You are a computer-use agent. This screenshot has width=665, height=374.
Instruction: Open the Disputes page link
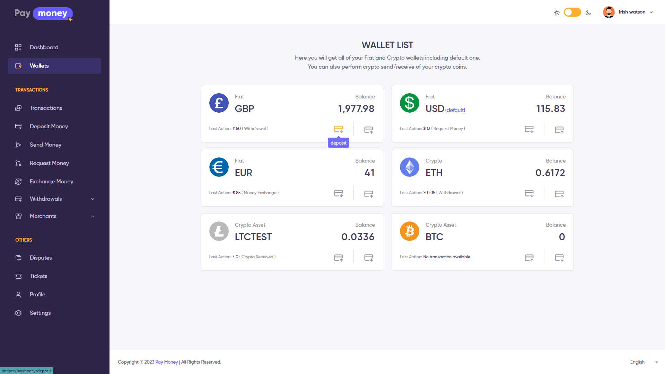(x=41, y=258)
